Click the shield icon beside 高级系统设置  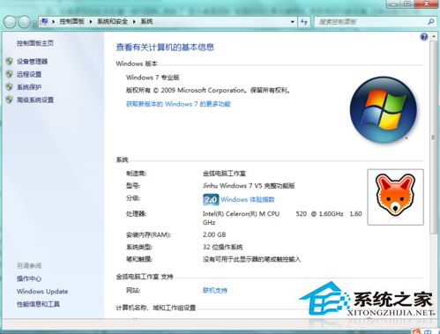10,100
